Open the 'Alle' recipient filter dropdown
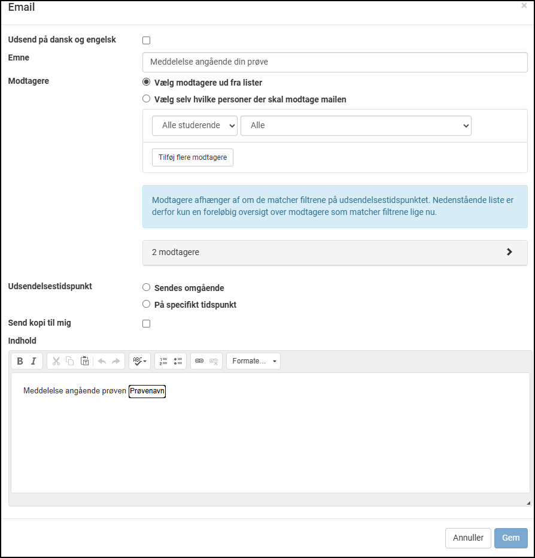The image size is (535, 558). click(355, 126)
